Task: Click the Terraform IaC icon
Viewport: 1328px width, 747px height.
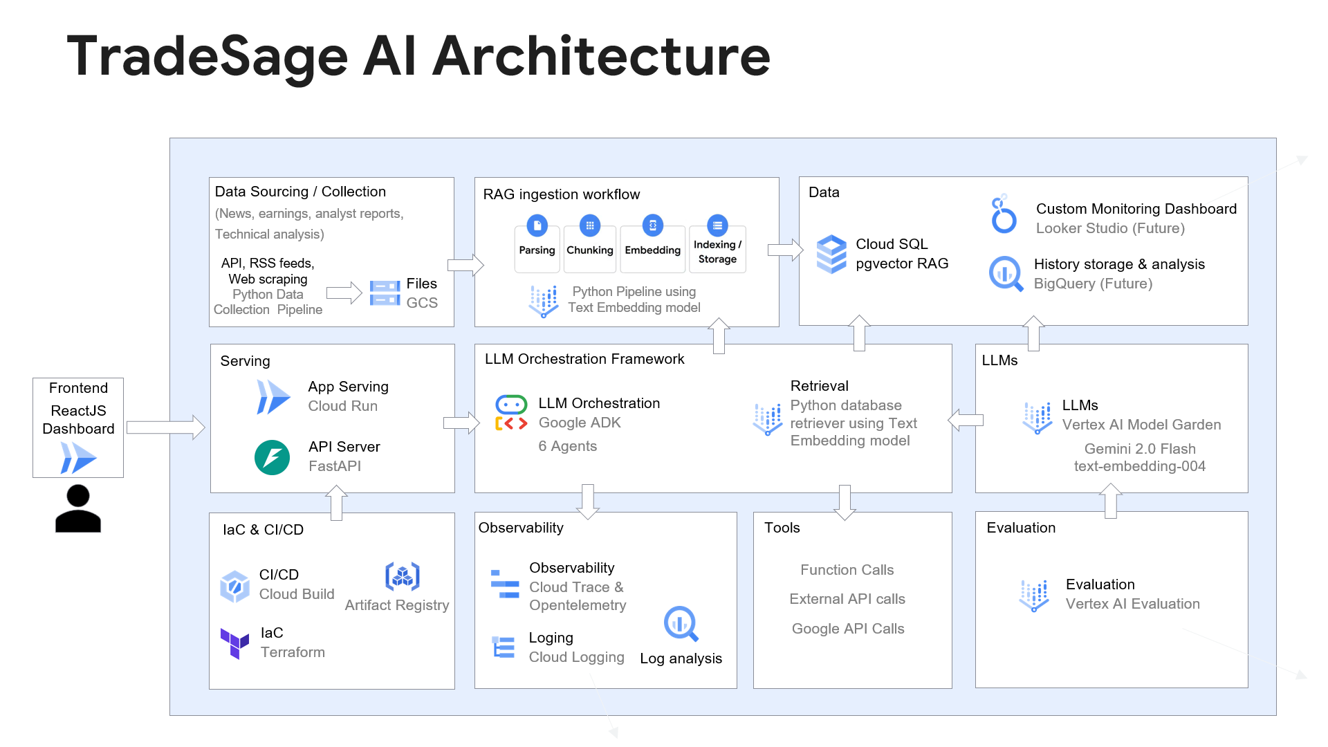Action: click(x=234, y=643)
